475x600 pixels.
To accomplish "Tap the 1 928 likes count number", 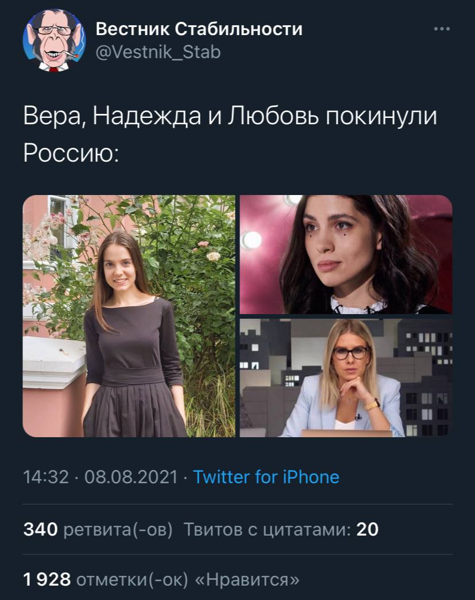I will pyautogui.click(x=47, y=579).
